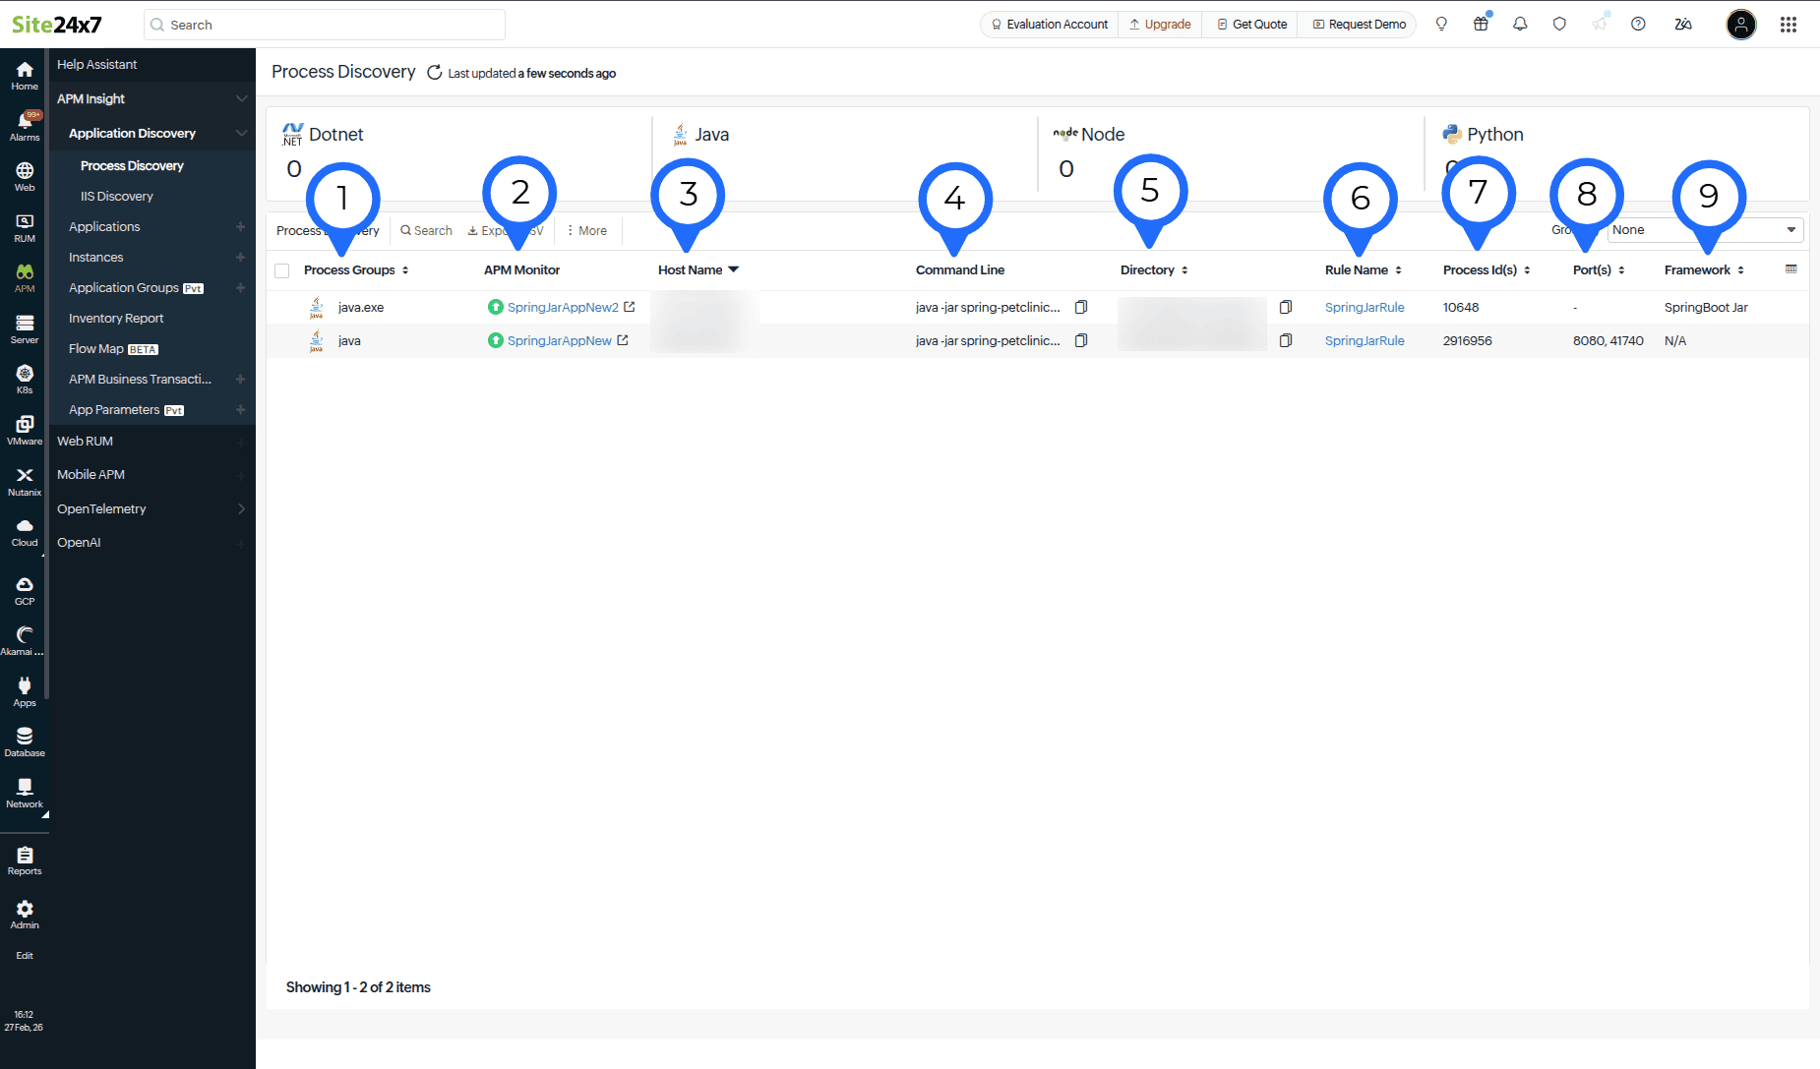
Task: Select the APM binoculars icon
Action: [25, 277]
